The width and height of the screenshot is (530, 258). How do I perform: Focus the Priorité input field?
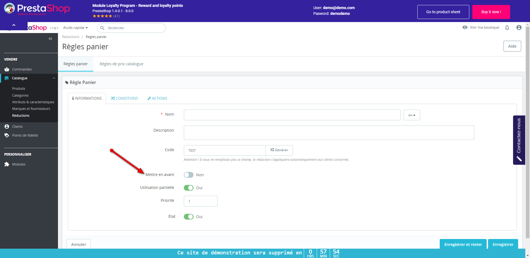pyautogui.click(x=201, y=201)
